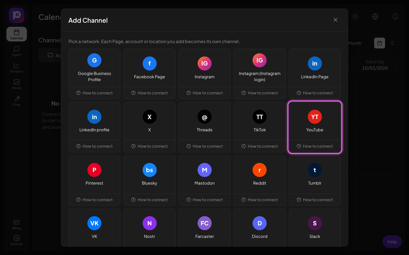Open How to connect under Instagram

204,93
